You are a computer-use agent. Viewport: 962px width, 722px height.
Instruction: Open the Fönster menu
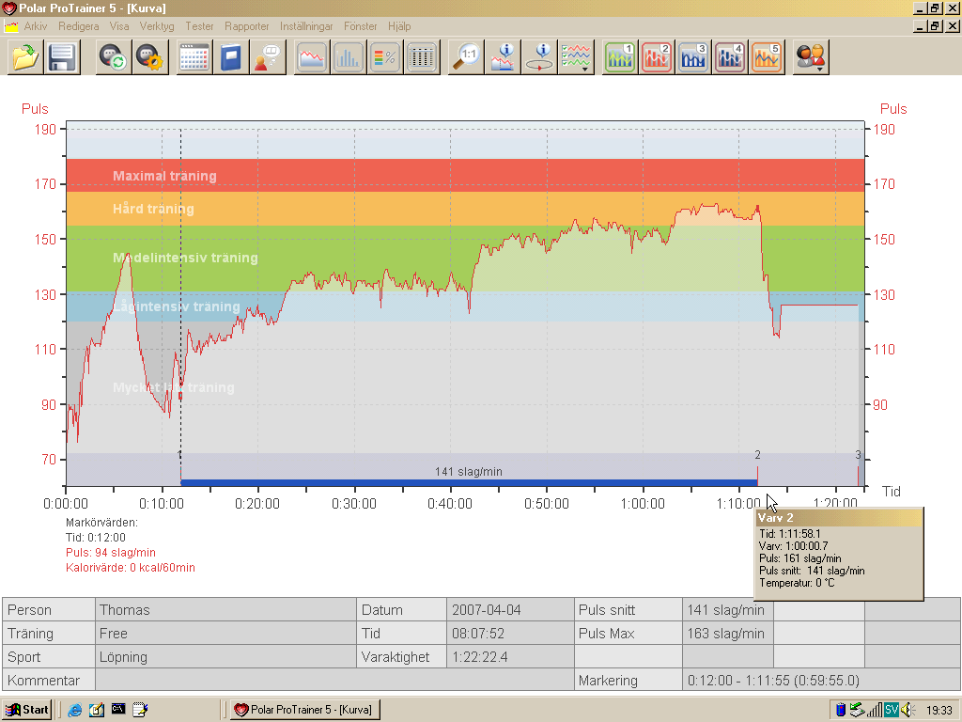tap(360, 26)
